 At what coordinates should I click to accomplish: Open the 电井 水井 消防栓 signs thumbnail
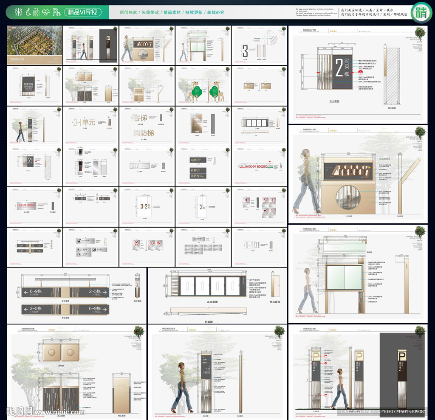pos(203,166)
